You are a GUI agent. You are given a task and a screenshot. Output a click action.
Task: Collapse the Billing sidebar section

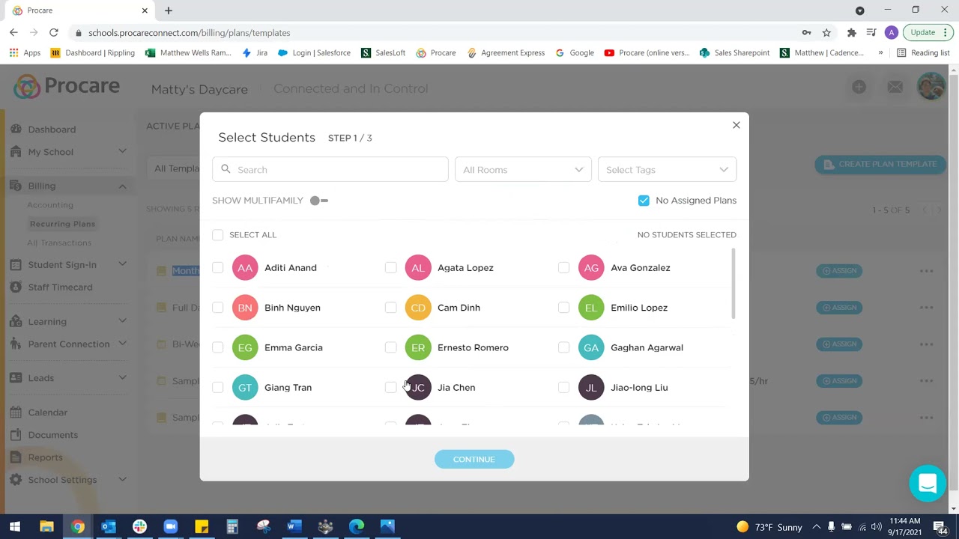pyautogui.click(x=122, y=186)
